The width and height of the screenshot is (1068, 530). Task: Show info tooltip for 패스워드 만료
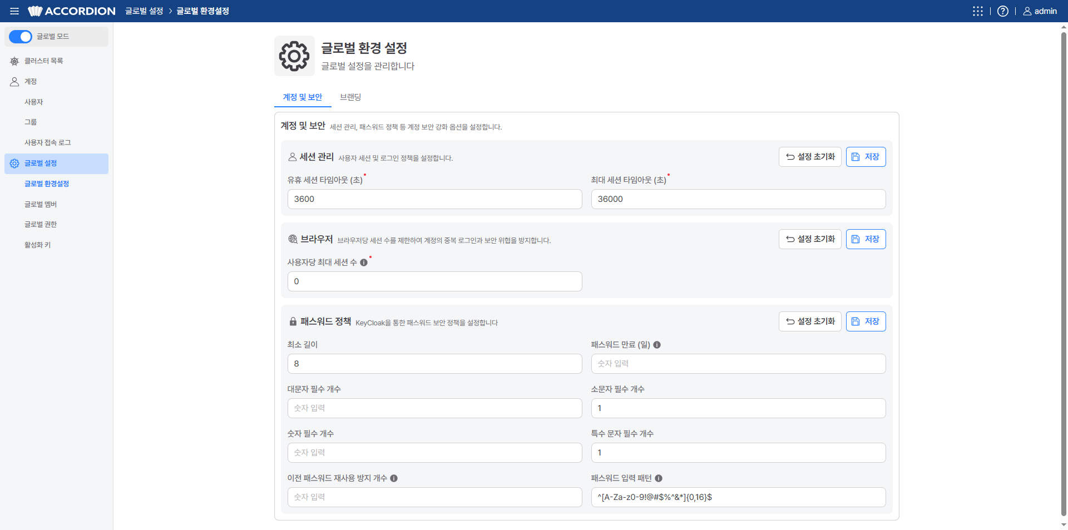(x=657, y=345)
